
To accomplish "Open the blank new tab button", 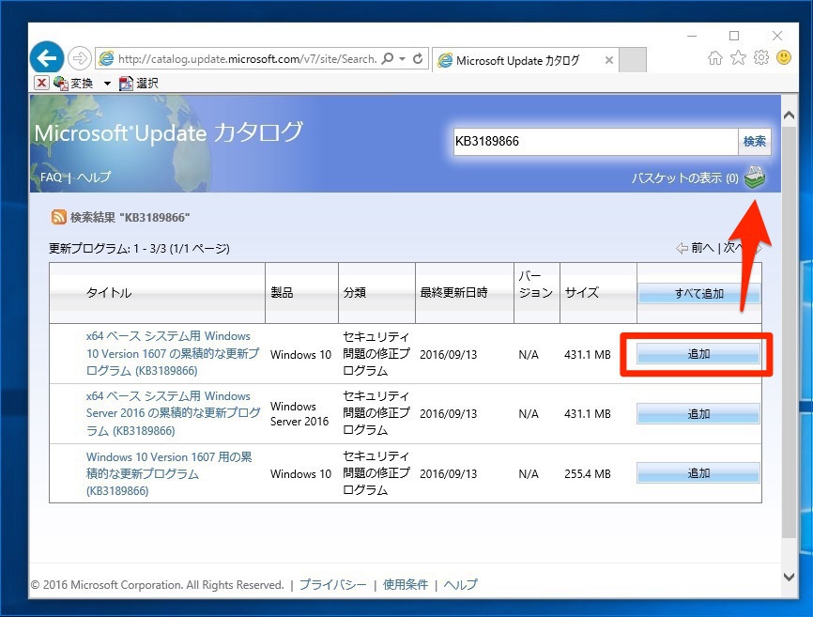I will [x=634, y=60].
